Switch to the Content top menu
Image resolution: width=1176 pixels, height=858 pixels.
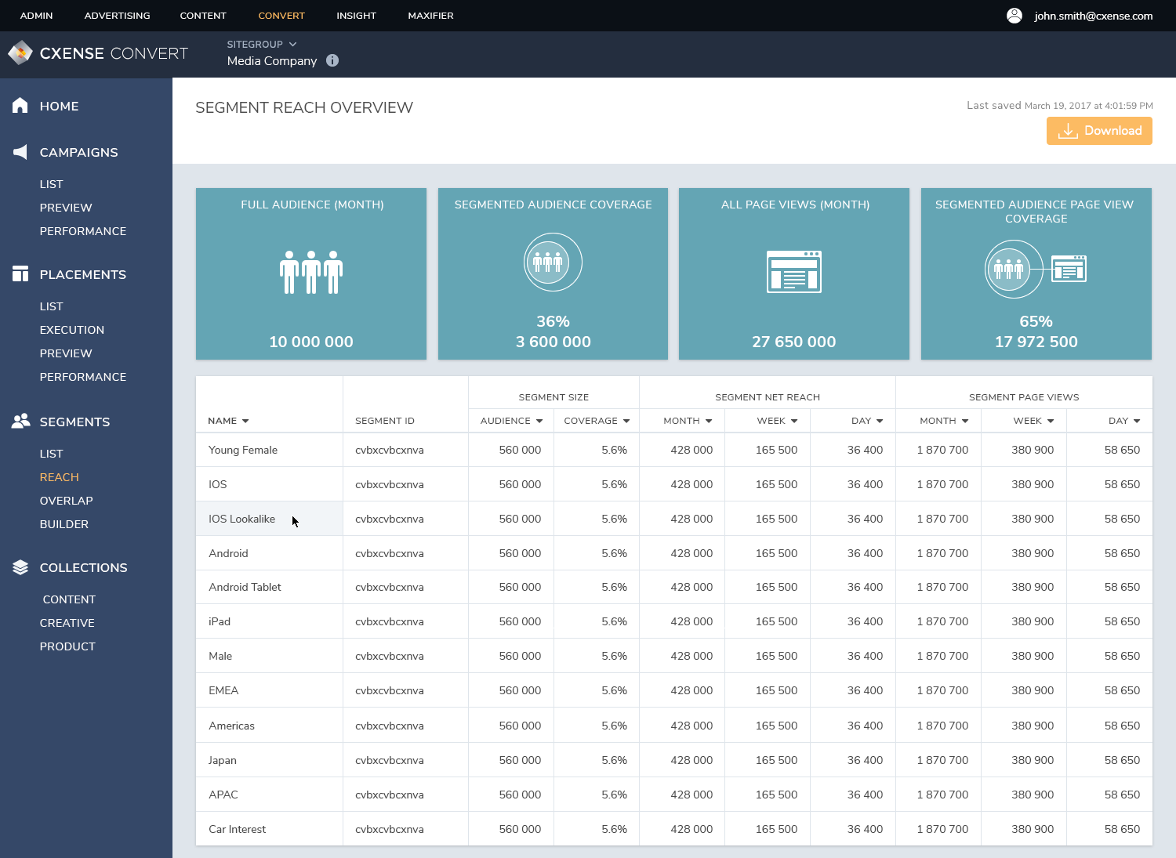click(203, 16)
